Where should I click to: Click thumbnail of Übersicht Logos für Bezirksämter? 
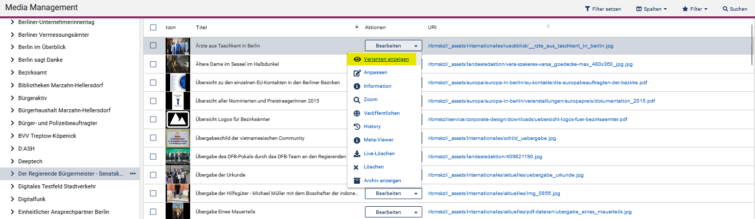tap(177, 119)
